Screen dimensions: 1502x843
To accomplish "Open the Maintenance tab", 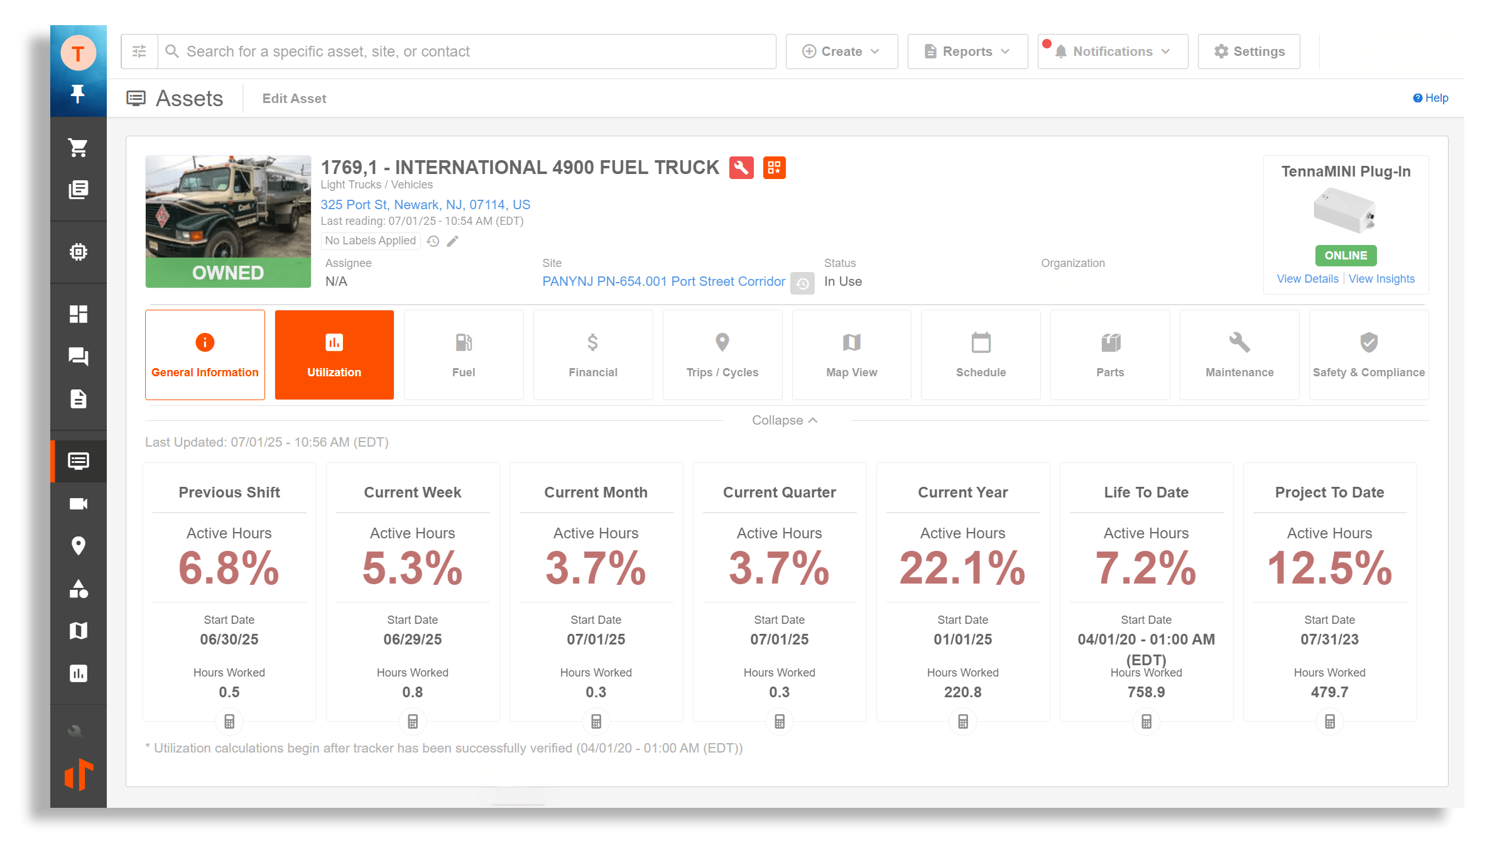I will 1239,355.
